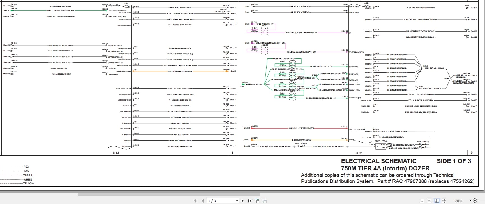
Task: Click the zoom out minus button
Action: (475, 201)
